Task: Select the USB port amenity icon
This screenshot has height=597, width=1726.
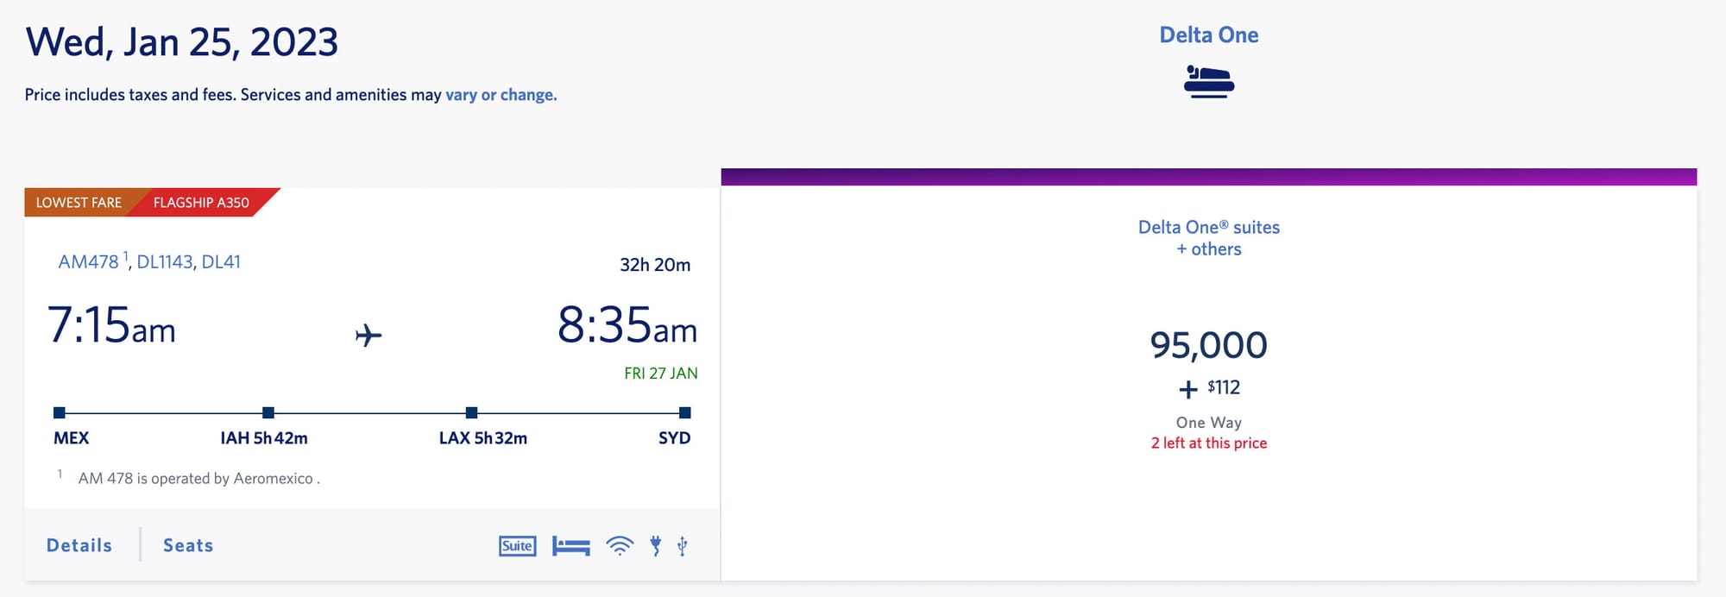Action: click(681, 545)
